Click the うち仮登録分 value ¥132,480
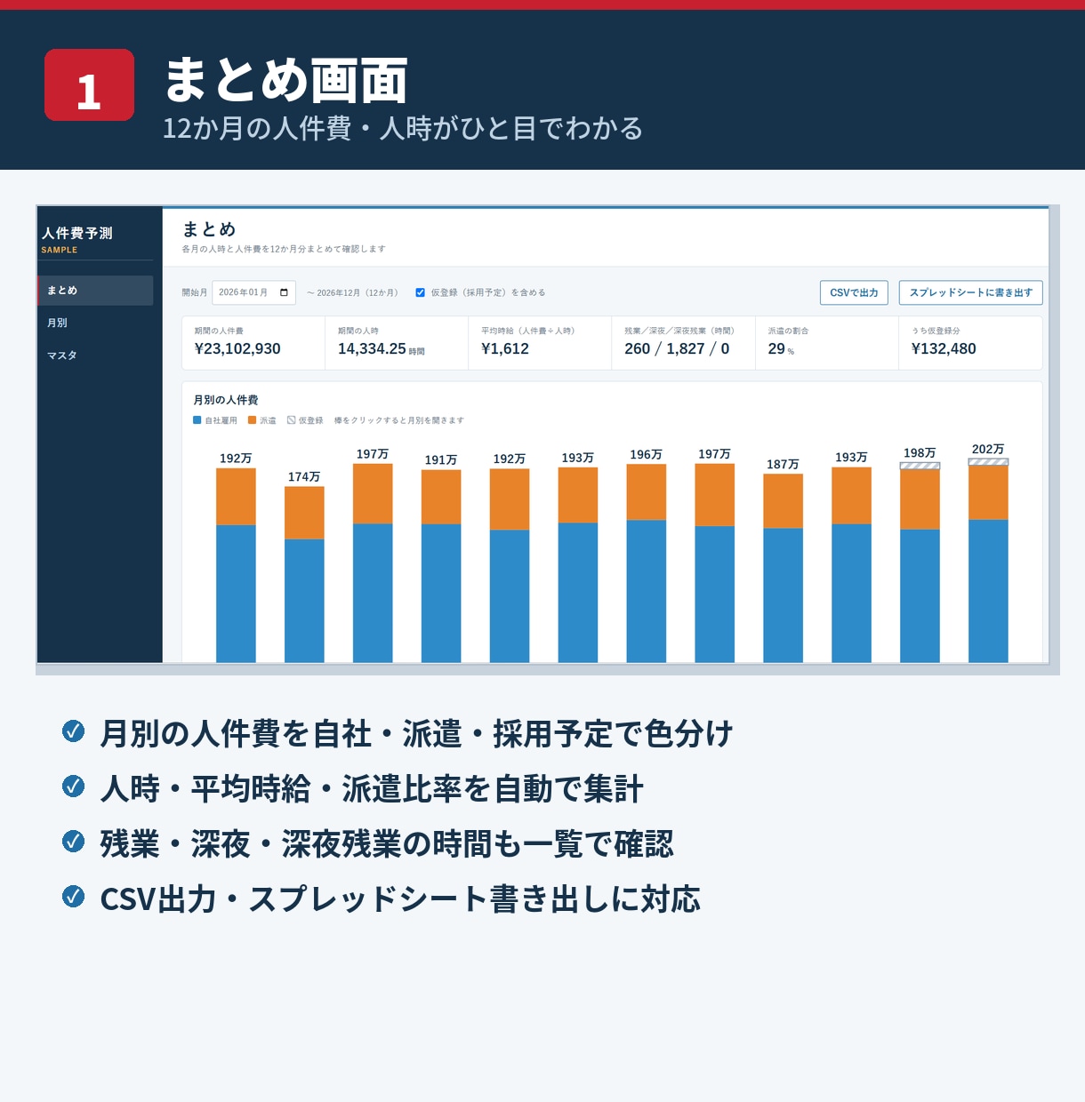 click(944, 349)
